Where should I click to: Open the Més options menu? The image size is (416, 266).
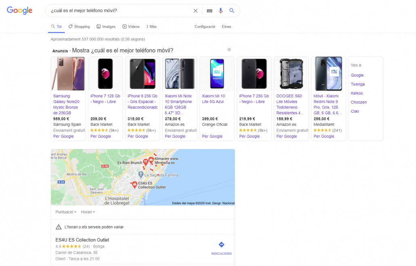[x=151, y=27]
